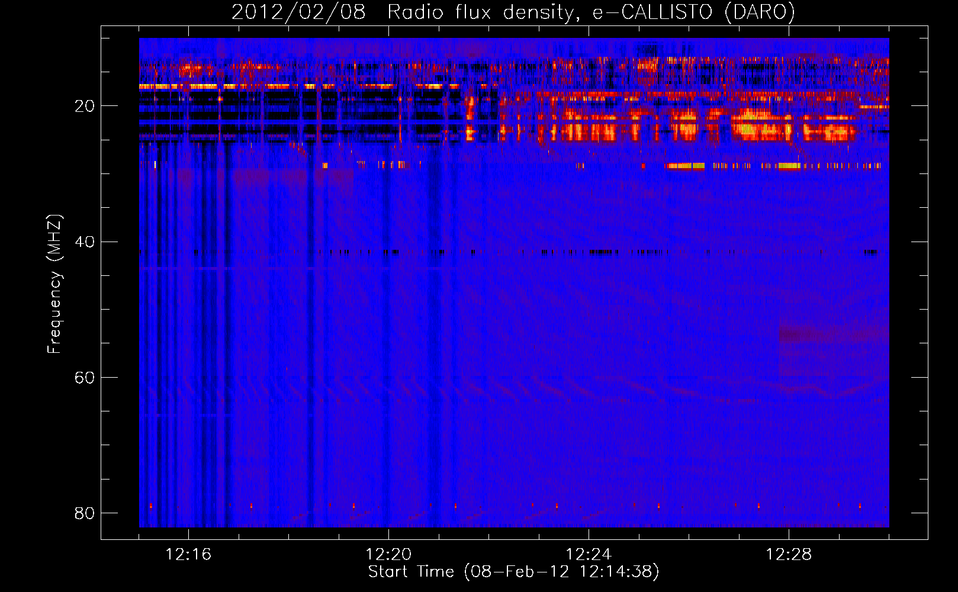Click the brightest yellow burst near 12:27
Screen dimensions: 958x592
click(755, 126)
